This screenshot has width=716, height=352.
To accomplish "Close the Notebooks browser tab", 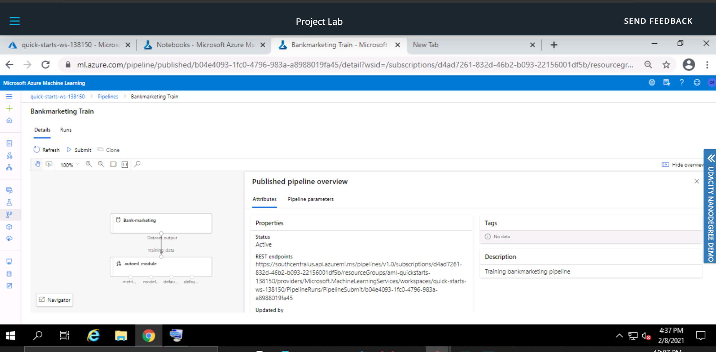I will (263, 45).
